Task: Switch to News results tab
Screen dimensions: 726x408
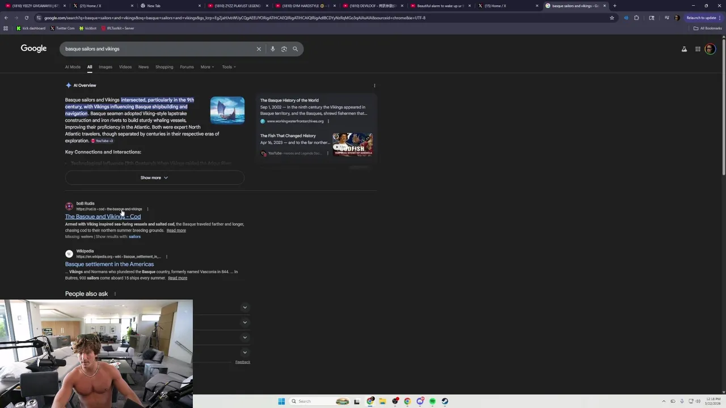Action: [143, 67]
